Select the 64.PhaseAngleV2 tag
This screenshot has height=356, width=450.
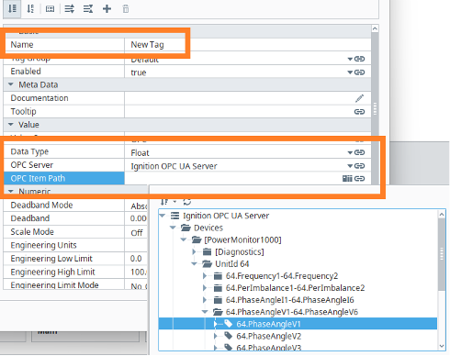pos(268,336)
